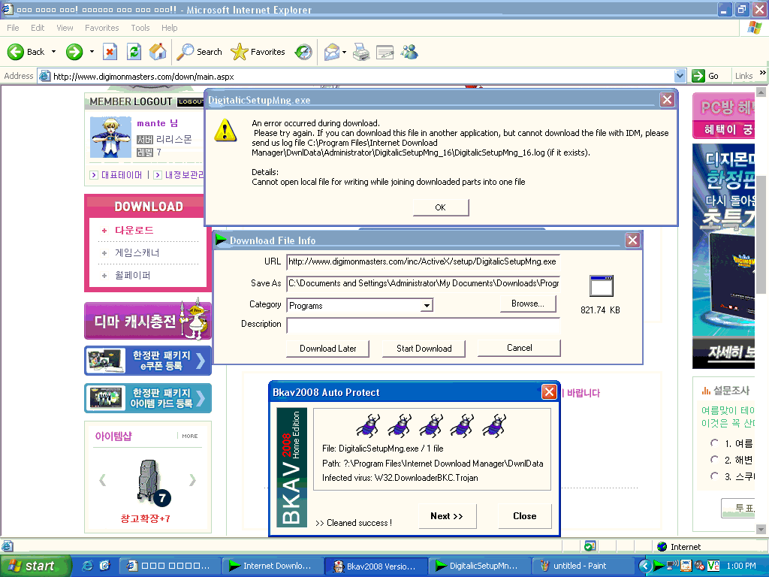
Task: Click the 디마 캐시충전 banner
Action: 148,321
